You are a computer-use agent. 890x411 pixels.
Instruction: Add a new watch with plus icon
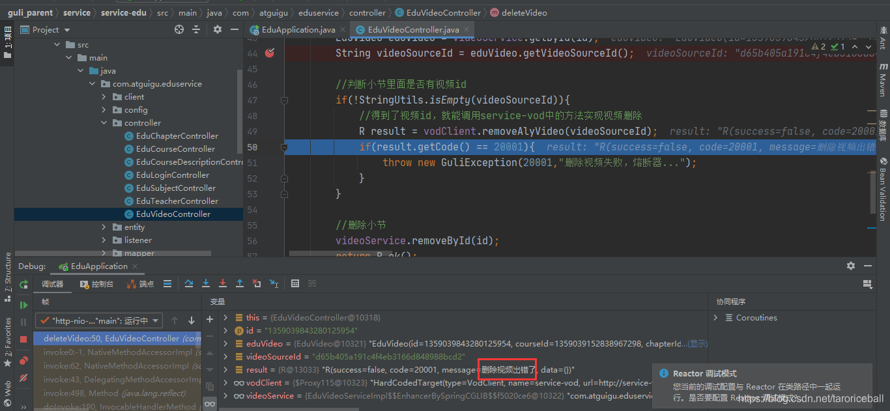[x=210, y=319]
